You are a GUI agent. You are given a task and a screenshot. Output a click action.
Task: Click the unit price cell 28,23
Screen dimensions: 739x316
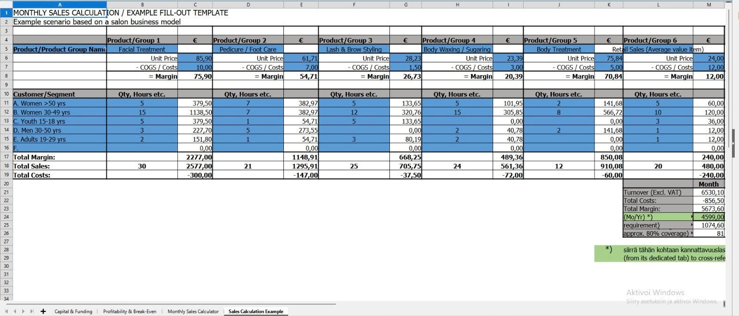(x=405, y=58)
